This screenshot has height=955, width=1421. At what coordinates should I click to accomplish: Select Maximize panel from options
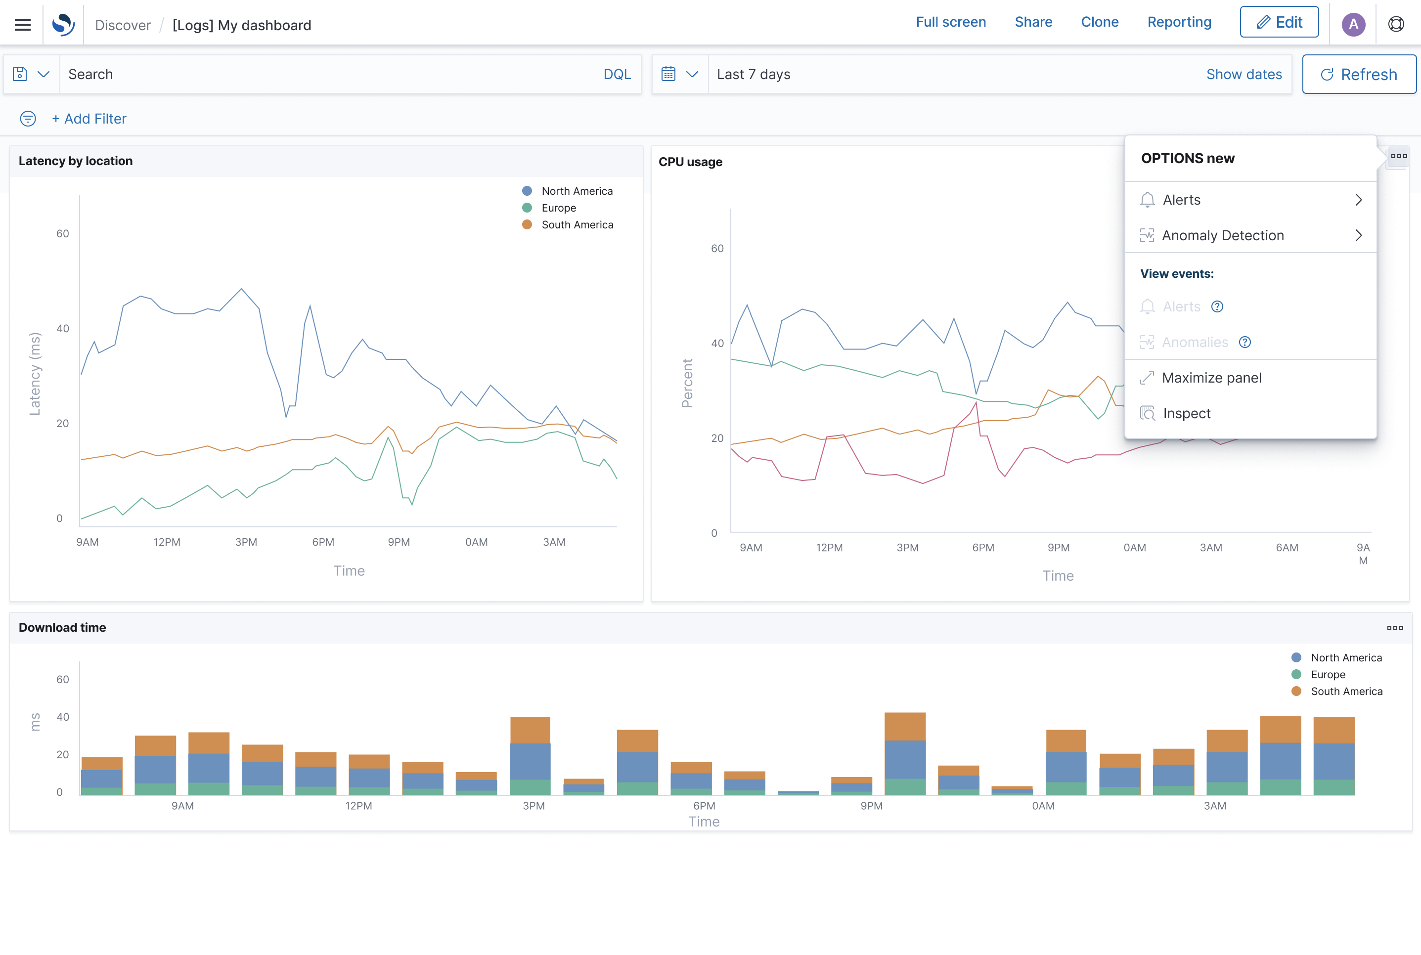pyautogui.click(x=1211, y=378)
